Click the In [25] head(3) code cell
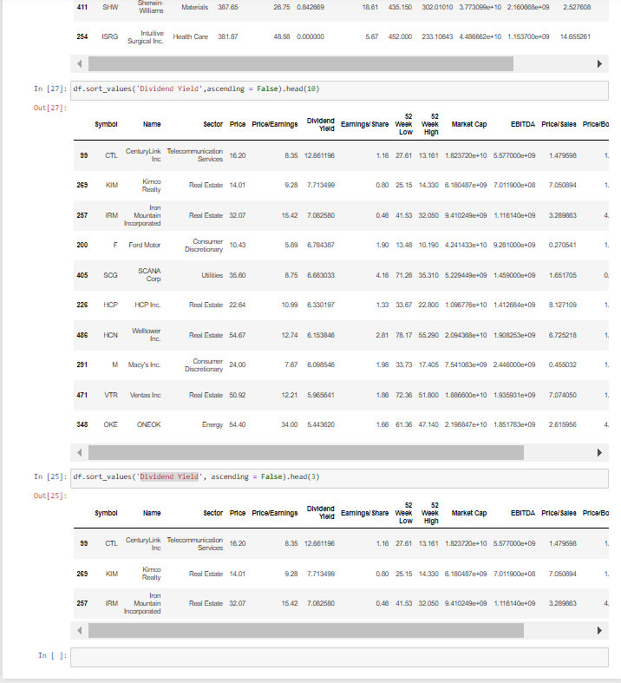 pyautogui.click(x=339, y=478)
